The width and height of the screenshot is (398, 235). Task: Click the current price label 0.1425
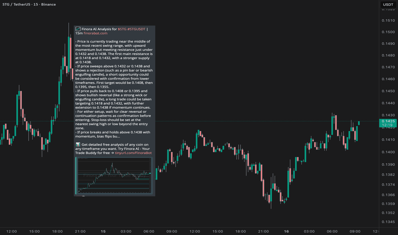coord(388,121)
